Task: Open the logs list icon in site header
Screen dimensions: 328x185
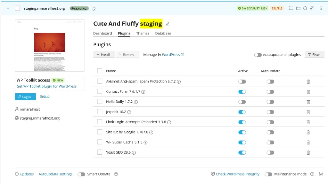Action: tap(291, 8)
